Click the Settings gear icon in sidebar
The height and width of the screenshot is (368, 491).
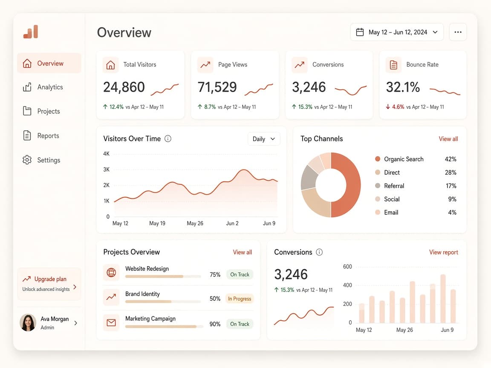(27, 160)
